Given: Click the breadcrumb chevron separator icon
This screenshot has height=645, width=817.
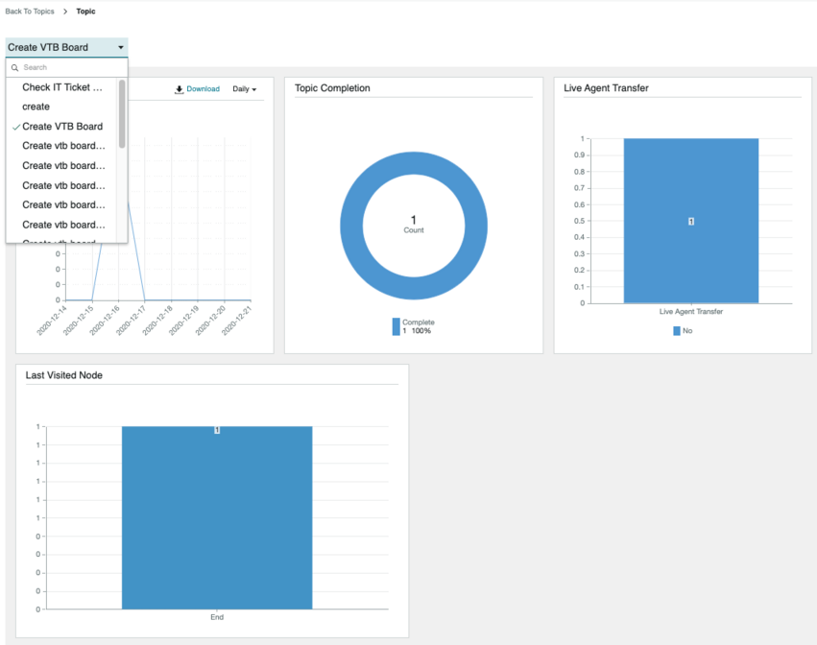Looking at the screenshot, I should tap(65, 12).
